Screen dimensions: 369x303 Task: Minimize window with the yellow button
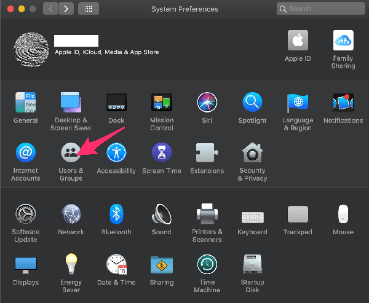pyautogui.click(x=22, y=9)
